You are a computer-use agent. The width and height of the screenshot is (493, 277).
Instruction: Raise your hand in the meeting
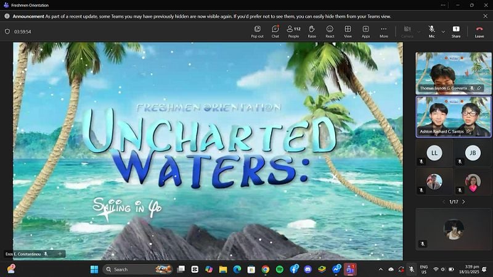312,31
